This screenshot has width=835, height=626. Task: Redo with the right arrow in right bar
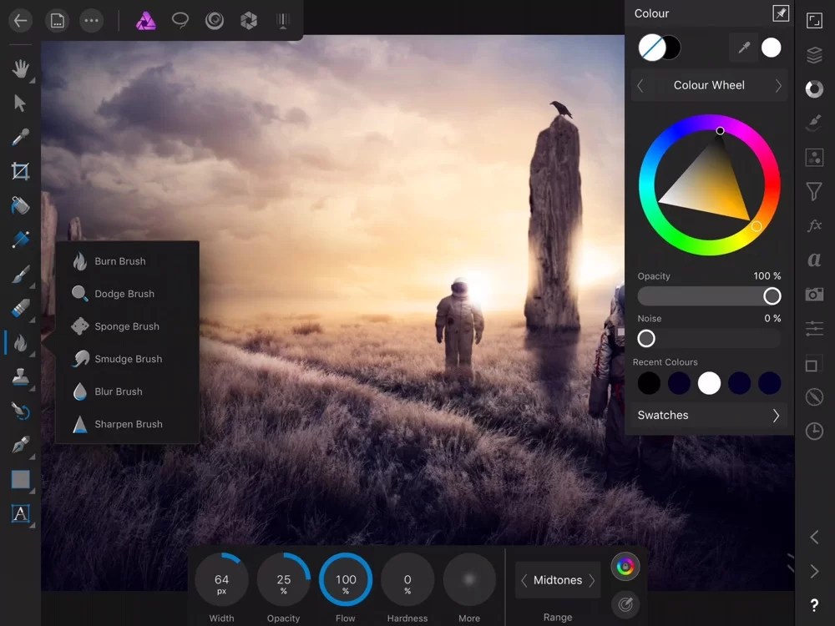coord(814,571)
